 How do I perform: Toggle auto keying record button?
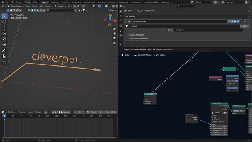coord(46,112)
